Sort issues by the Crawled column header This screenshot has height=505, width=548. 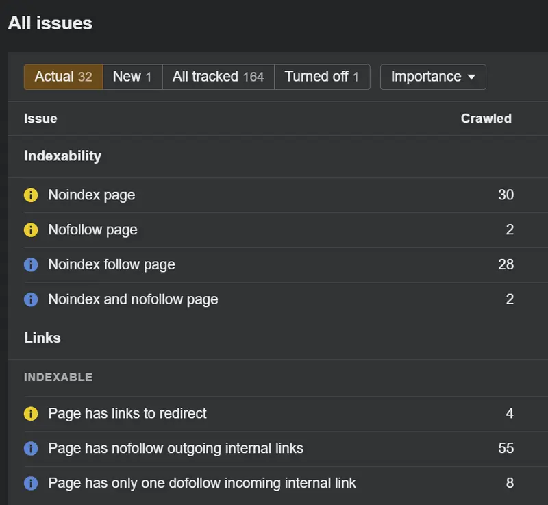[486, 119]
